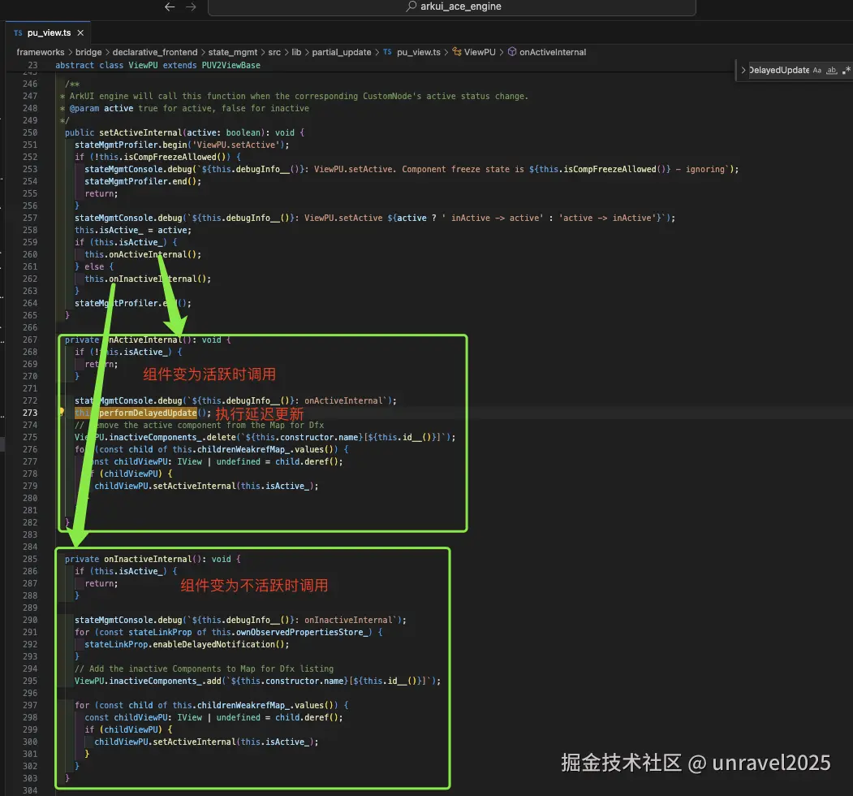Open the src breadcrumb
The width and height of the screenshot is (853, 796).
274,52
